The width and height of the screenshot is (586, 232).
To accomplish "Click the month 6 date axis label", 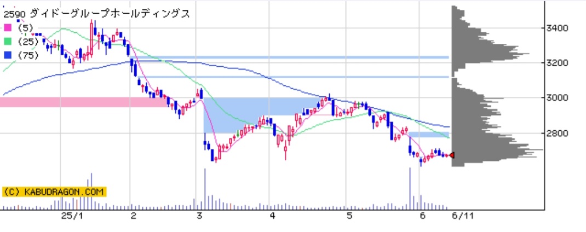I will [423, 216].
